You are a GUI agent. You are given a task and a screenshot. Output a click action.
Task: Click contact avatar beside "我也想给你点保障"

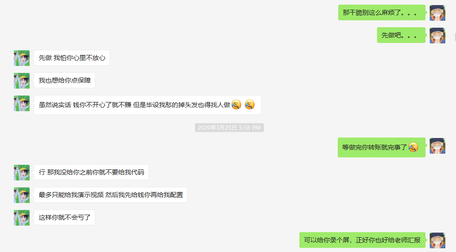click(x=22, y=80)
